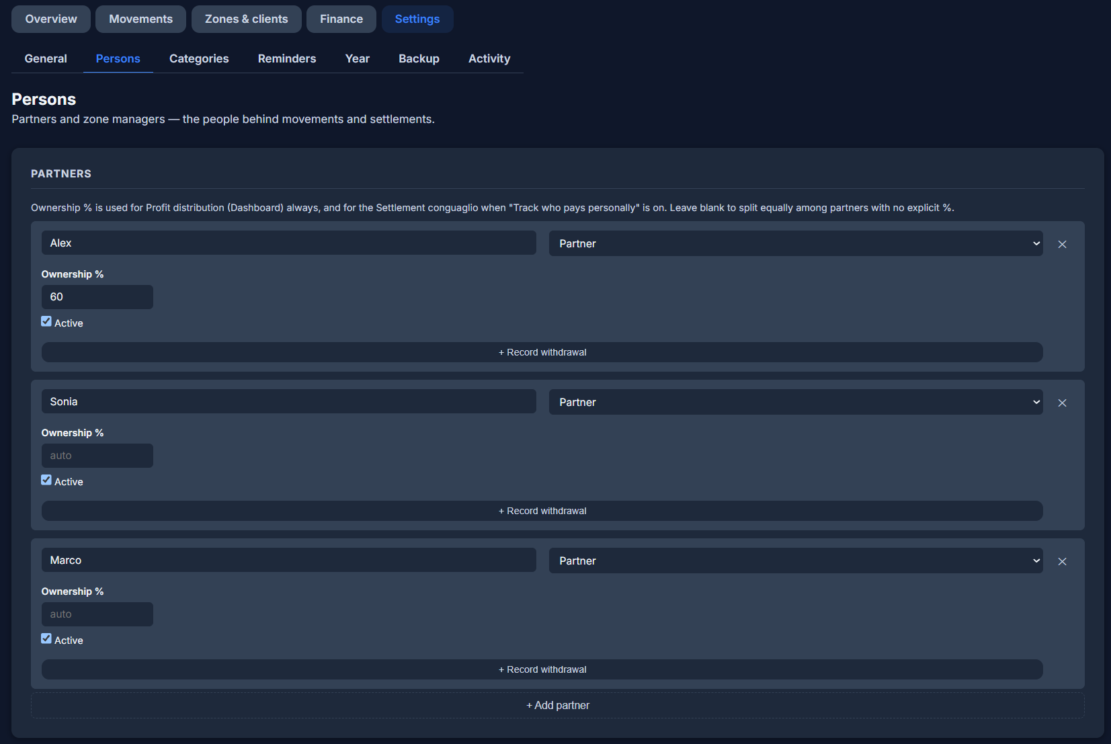Record withdrawal for Marco
This screenshot has width=1111, height=744.
click(x=542, y=669)
